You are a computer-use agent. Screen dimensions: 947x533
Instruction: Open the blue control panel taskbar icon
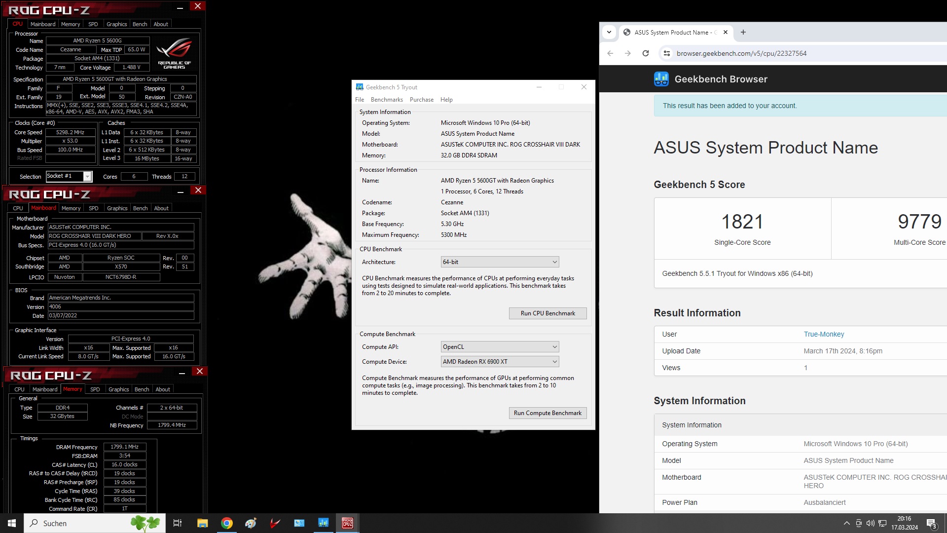point(299,523)
